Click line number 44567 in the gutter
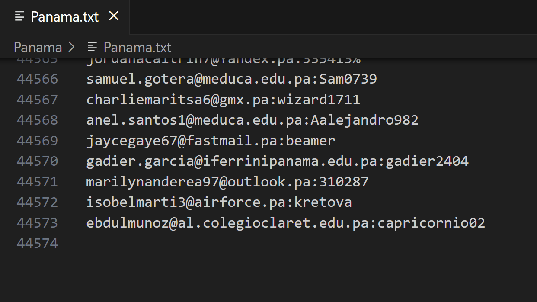 37,100
